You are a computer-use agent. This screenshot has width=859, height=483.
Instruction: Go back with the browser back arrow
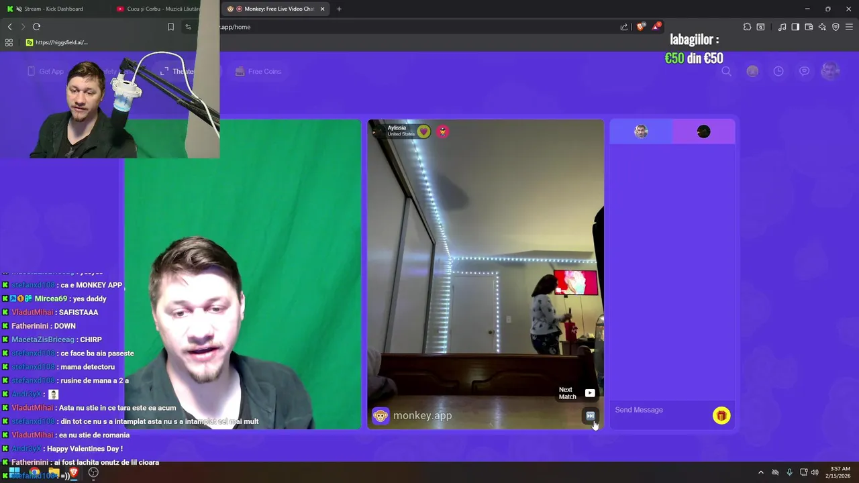(9, 27)
